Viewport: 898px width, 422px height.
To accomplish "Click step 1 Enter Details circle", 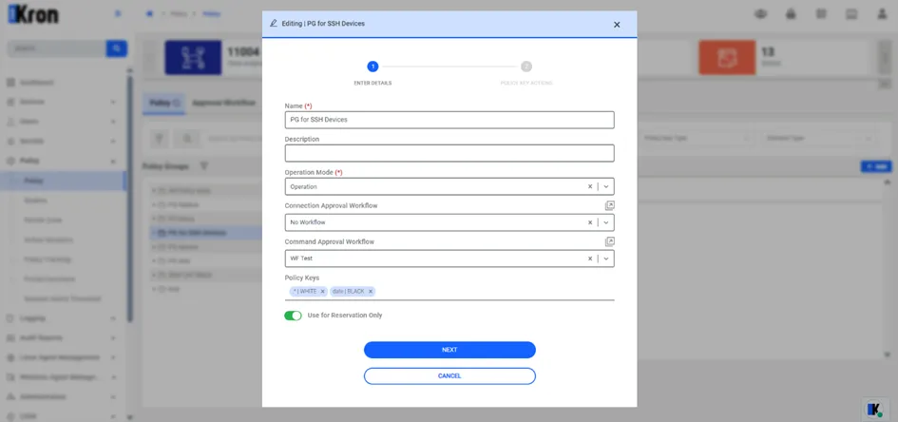I will click(373, 67).
